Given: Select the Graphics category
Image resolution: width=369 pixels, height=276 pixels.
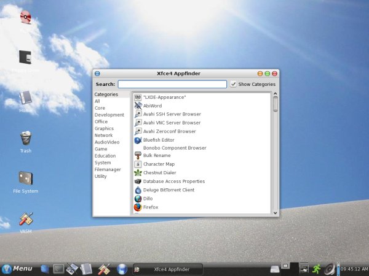Looking at the screenshot, I should tap(104, 129).
